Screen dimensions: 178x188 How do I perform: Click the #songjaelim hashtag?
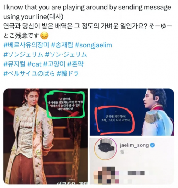[93, 45]
